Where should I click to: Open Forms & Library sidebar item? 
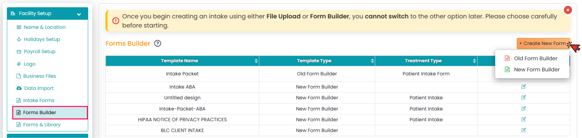click(42, 125)
